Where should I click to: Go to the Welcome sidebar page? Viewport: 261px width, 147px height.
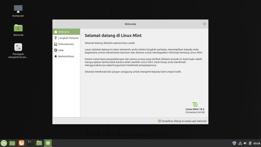pos(66,32)
